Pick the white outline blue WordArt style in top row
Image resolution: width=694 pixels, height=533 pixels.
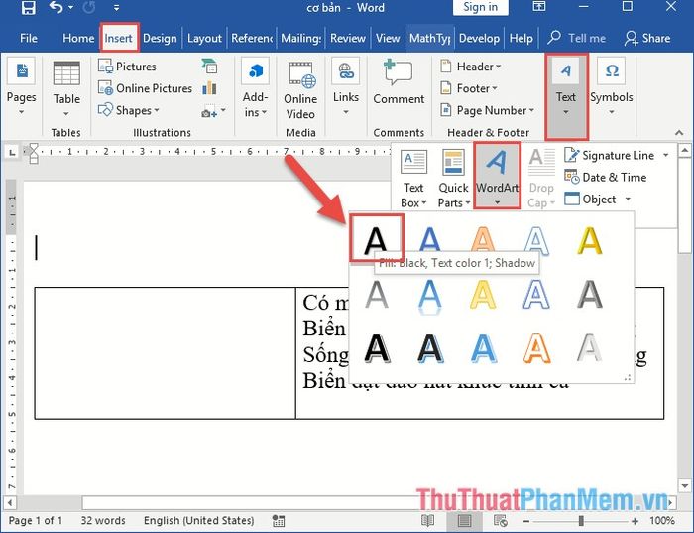(x=536, y=240)
